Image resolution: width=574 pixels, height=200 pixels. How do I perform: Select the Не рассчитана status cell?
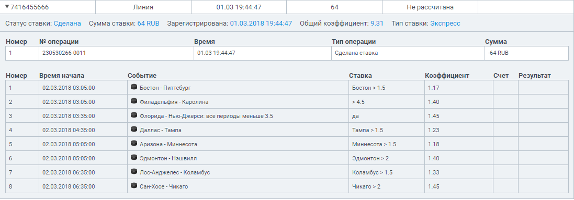click(x=430, y=7)
